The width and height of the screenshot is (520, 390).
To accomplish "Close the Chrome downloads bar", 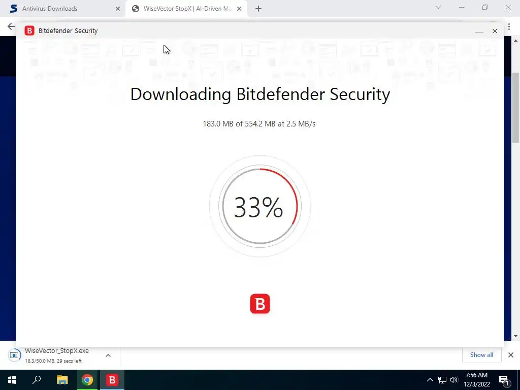I will [x=511, y=355].
